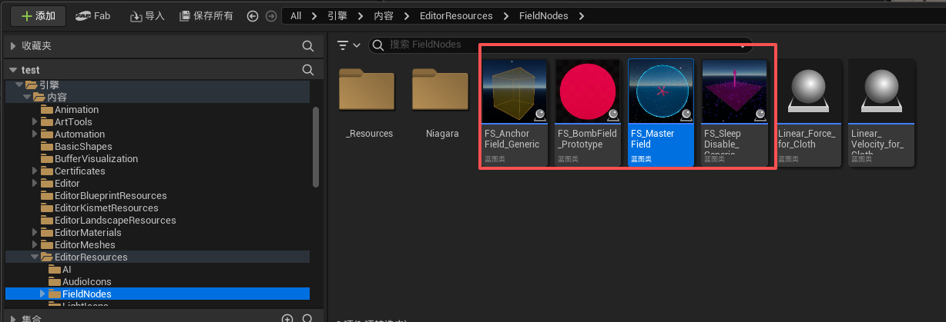946x322 pixels.
Task: Go forward with the right arrow history button
Action: (270, 16)
